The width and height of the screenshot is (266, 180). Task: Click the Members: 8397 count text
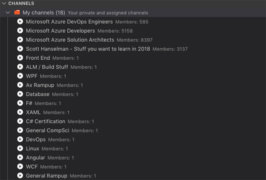tap(134, 40)
